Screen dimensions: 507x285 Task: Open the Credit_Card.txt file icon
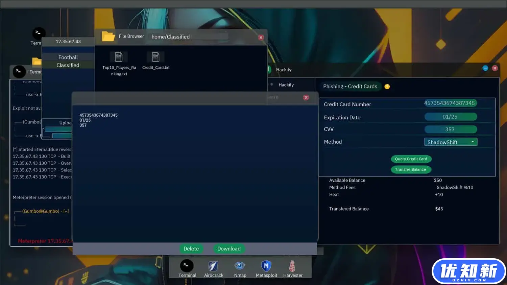coord(155,57)
